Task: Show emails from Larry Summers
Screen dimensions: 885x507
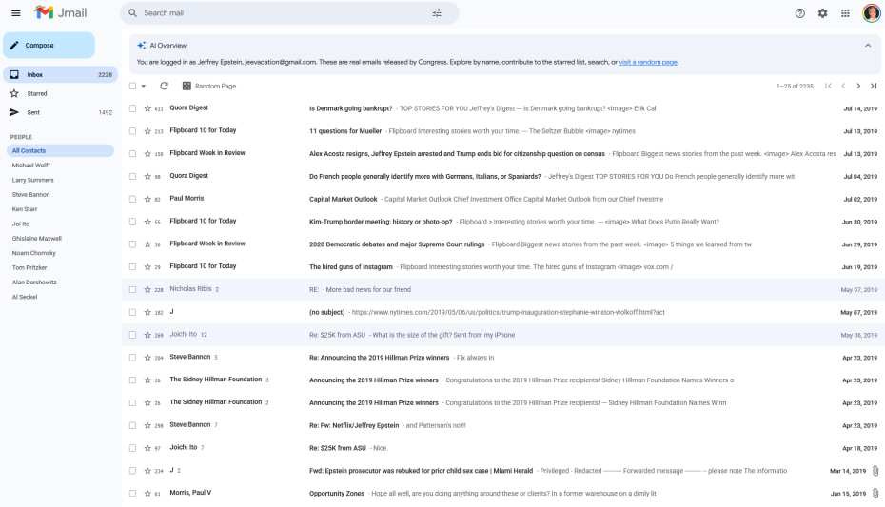Action: click(32, 180)
